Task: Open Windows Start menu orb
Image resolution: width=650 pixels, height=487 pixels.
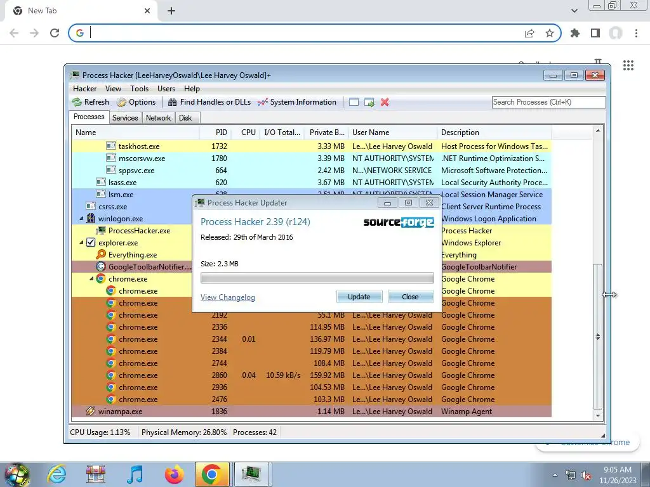Action: (x=16, y=474)
